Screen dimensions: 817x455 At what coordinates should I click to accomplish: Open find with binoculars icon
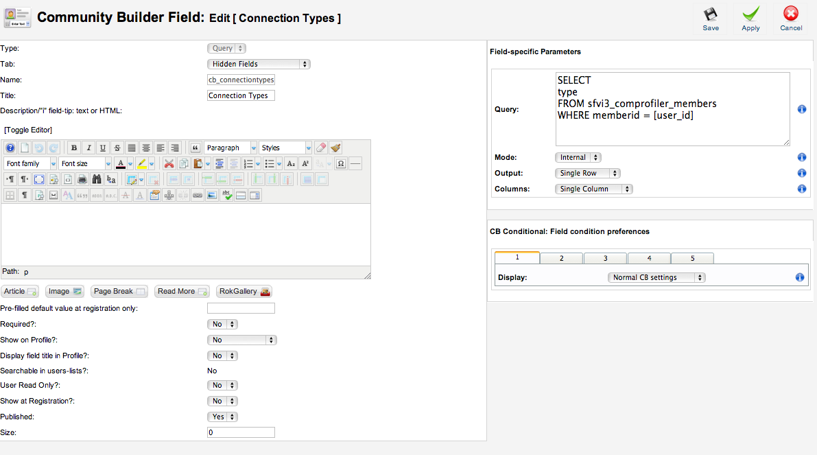[97, 179]
